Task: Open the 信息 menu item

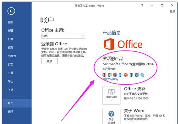Action: click(x=11, y=22)
